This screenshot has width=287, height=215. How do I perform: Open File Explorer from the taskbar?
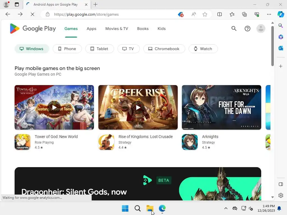click(150, 208)
